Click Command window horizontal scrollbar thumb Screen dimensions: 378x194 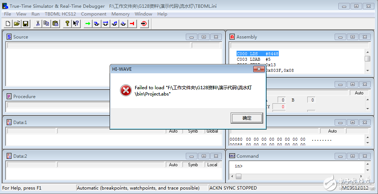(238, 176)
